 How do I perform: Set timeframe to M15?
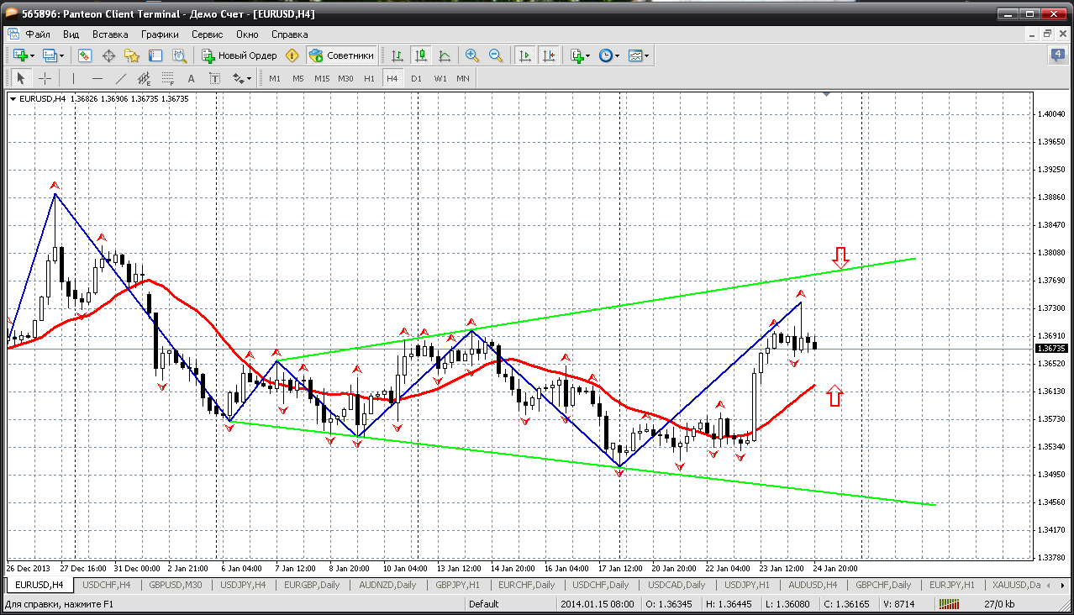(322, 78)
